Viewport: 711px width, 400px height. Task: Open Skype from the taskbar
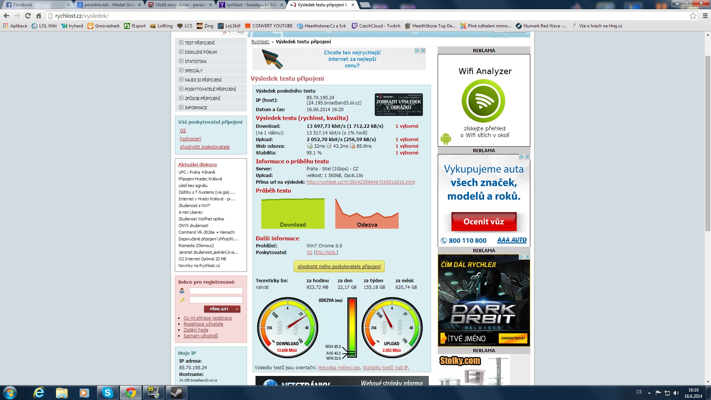[107, 393]
